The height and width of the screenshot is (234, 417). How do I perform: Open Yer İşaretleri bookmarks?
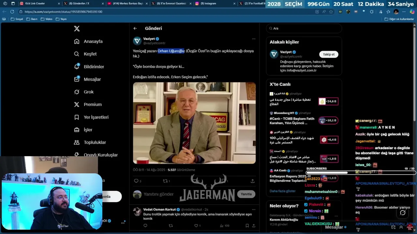tap(91, 117)
